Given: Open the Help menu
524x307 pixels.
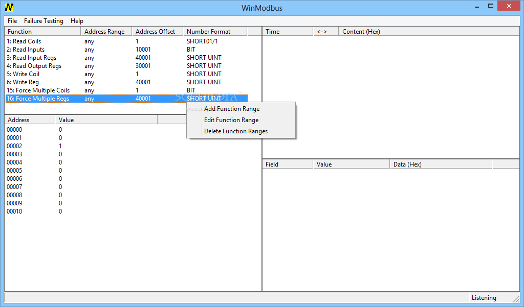Looking at the screenshot, I should tap(77, 21).
